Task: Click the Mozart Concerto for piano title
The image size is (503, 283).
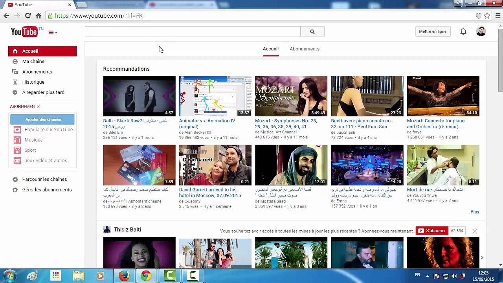Action: (435, 123)
